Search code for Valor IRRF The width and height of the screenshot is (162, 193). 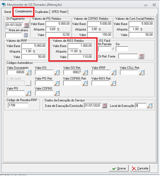click(114, 72)
